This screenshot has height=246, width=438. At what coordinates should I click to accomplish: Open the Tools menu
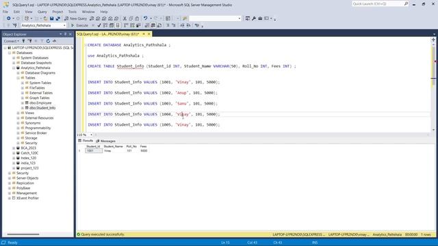click(x=73, y=12)
